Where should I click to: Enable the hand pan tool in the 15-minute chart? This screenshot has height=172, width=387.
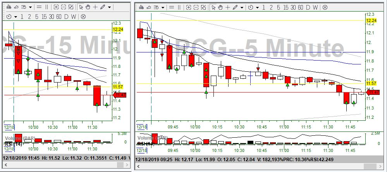[x=88, y=7]
